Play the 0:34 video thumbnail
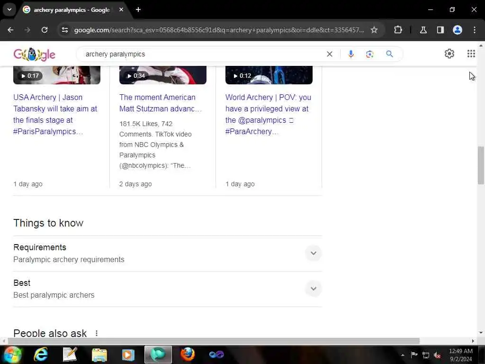The height and width of the screenshot is (364, 485). click(163, 75)
